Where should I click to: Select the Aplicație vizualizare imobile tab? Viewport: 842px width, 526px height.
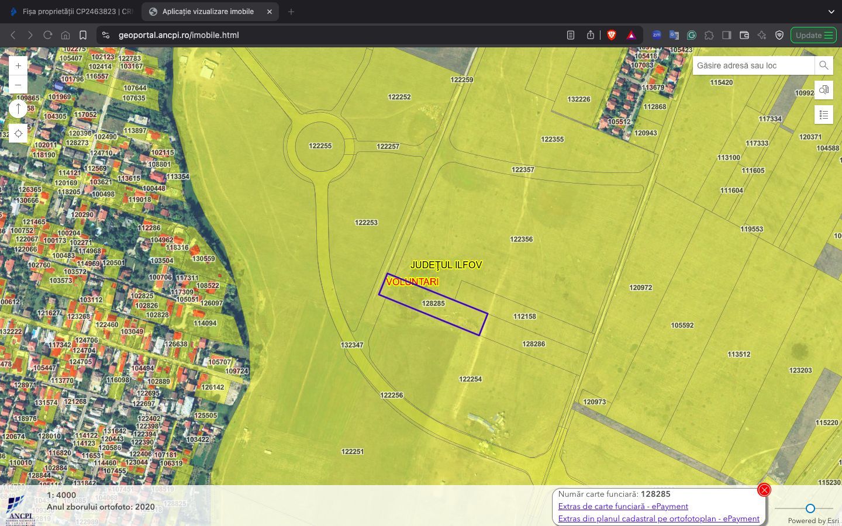[208, 12]
